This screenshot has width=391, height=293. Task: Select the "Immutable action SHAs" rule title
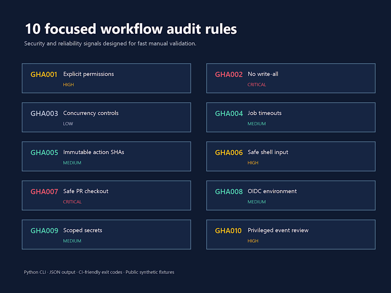(93, 152)
